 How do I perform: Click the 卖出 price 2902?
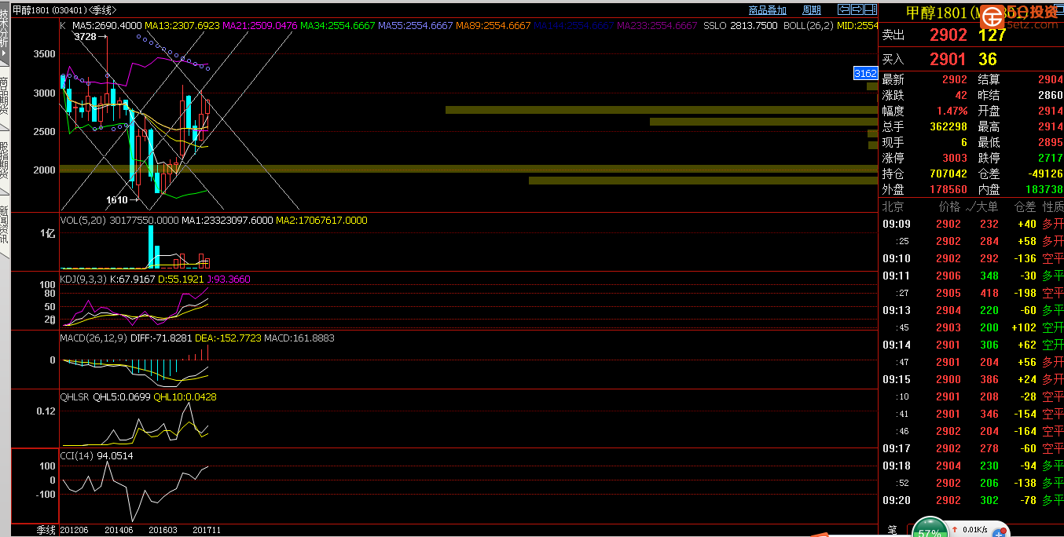pyautogui.click(x=948, y=35)
